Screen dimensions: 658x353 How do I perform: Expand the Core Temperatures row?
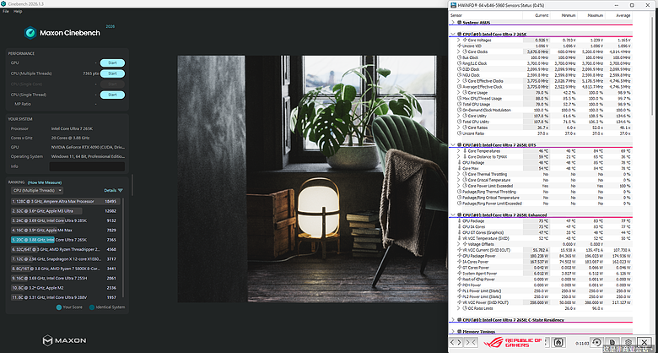pyautogui.click(x=459, y=151)
